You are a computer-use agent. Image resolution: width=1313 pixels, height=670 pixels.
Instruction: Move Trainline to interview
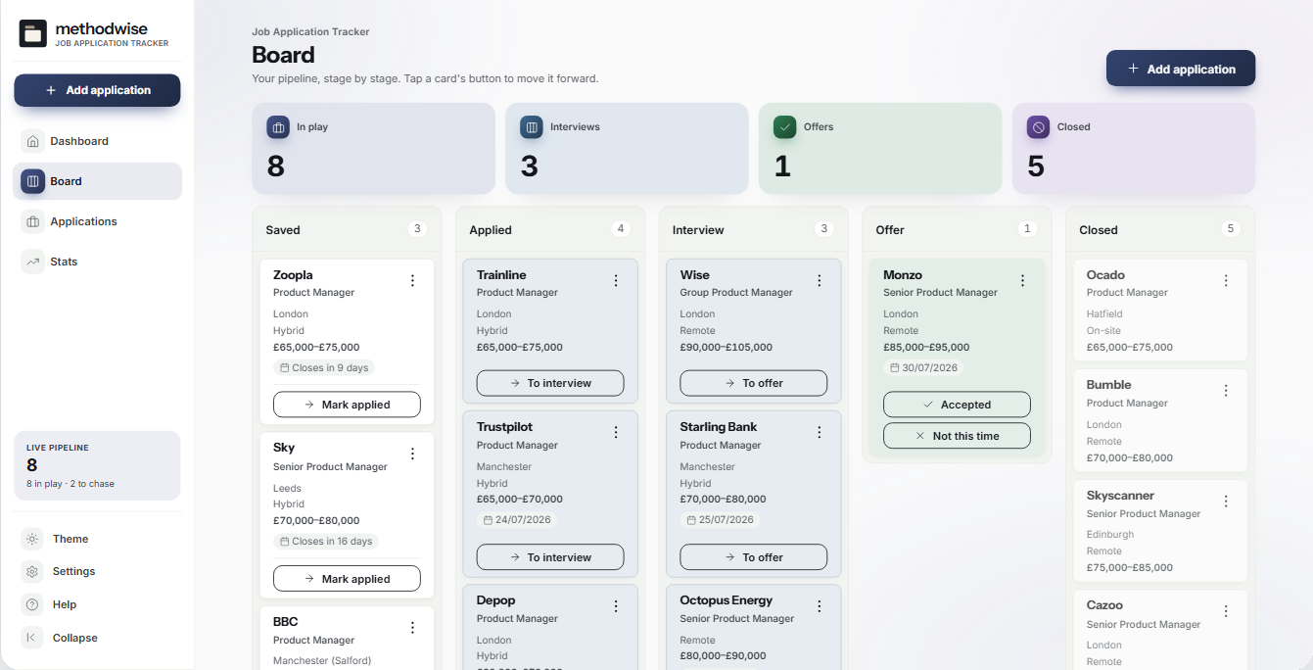pos(550,383)
